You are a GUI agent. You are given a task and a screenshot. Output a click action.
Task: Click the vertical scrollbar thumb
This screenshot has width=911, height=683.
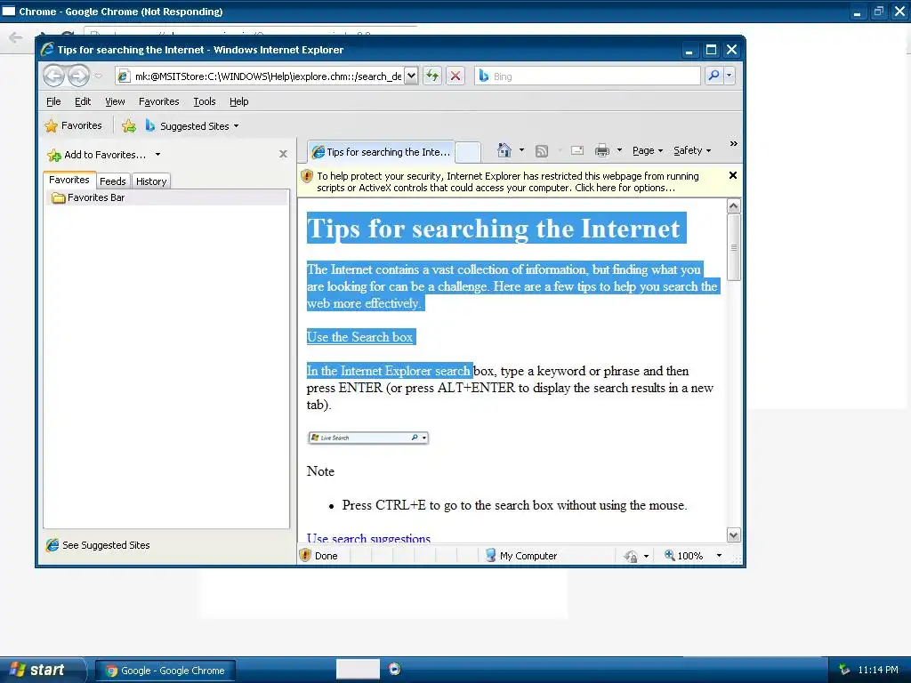(x=733, y=247)
